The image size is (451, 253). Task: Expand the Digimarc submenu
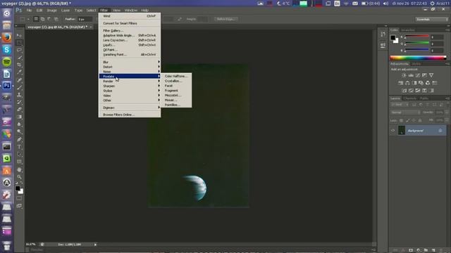pyautogui.click(x=130, y=108)
